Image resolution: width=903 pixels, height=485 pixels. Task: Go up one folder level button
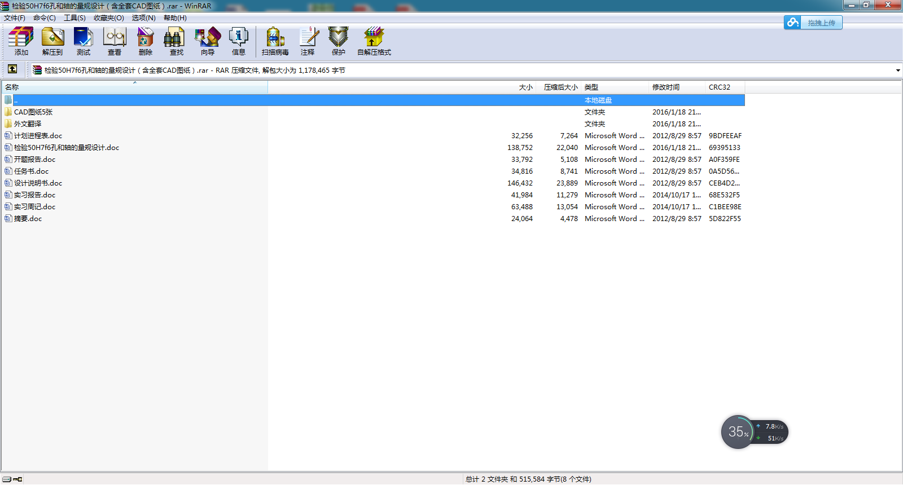coord(12,69)
